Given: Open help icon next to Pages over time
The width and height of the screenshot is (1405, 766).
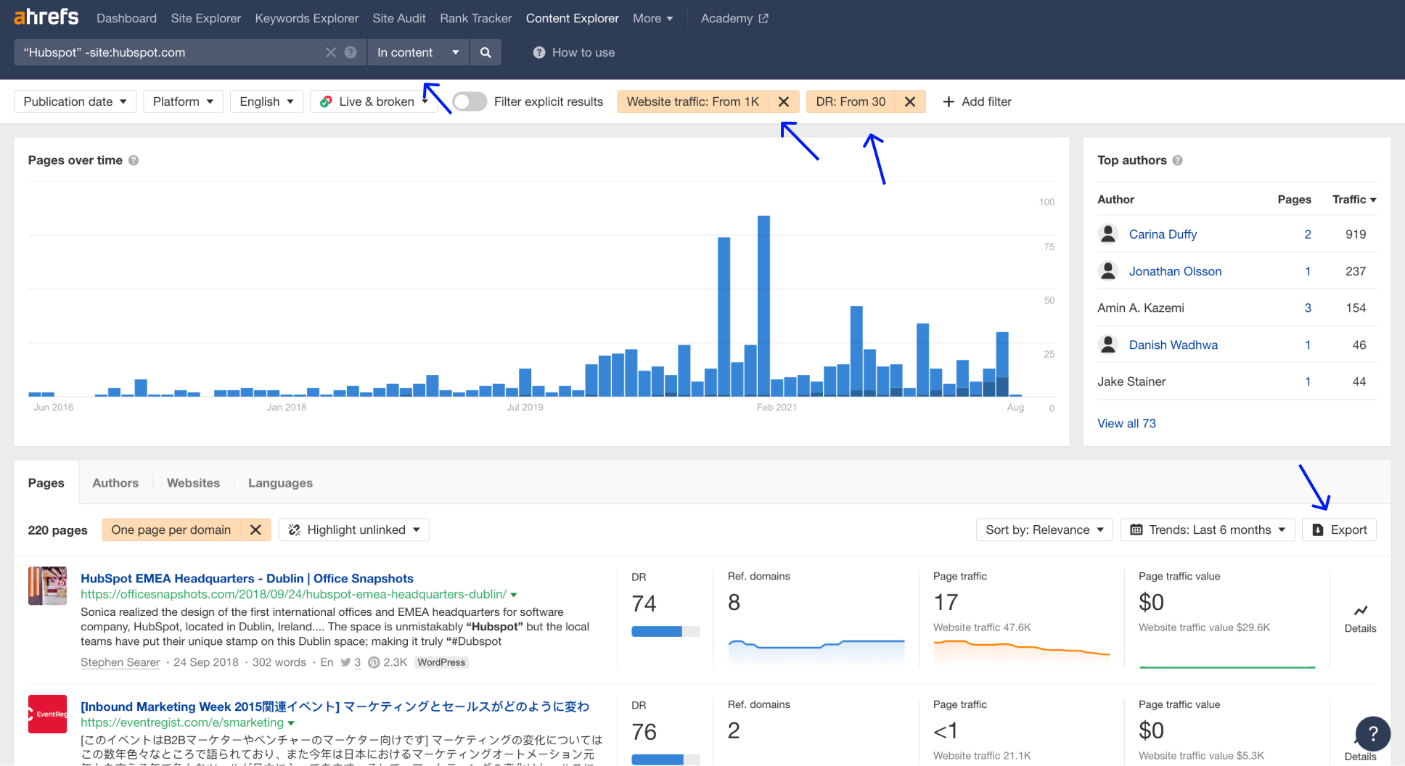Looking at the screenshot, I should click(134, 160).
